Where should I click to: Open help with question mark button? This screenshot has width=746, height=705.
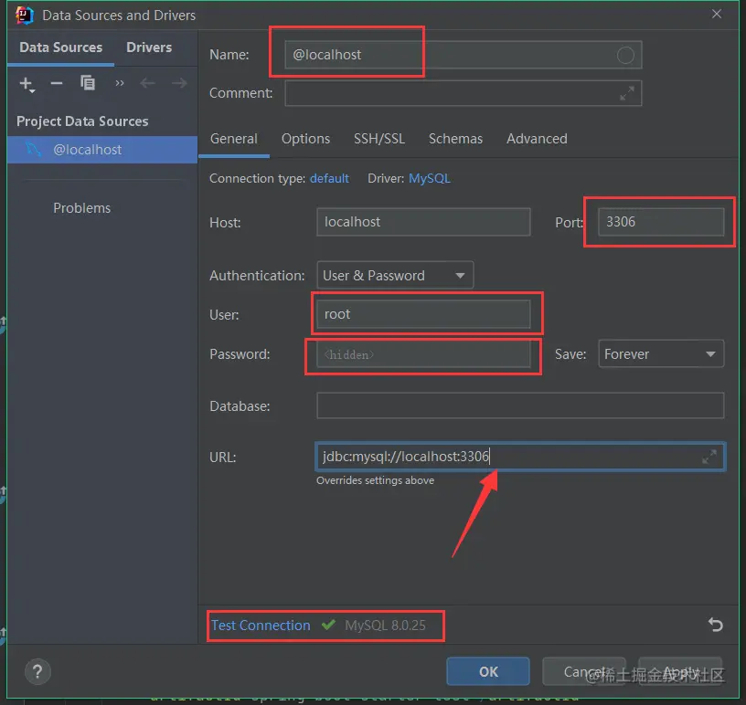point(37,671)
